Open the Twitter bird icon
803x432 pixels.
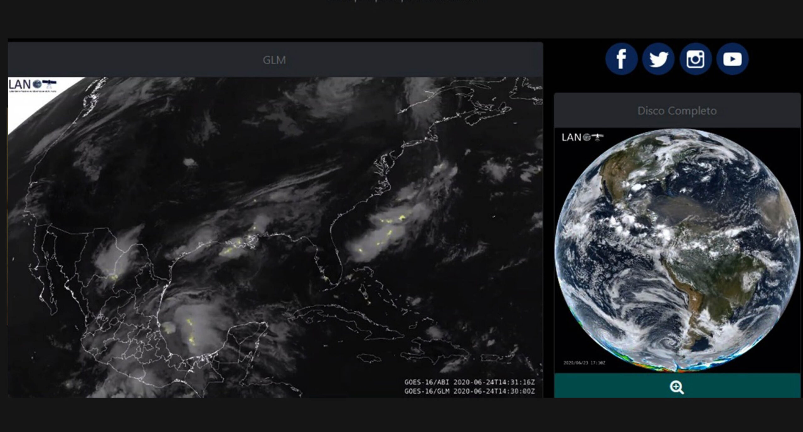point(658,59)
